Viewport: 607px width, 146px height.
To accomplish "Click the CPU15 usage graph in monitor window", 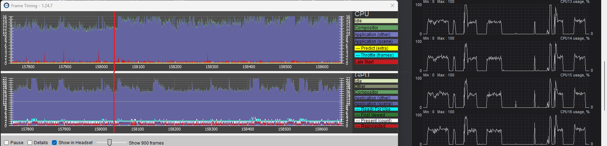I will point(506,93).
